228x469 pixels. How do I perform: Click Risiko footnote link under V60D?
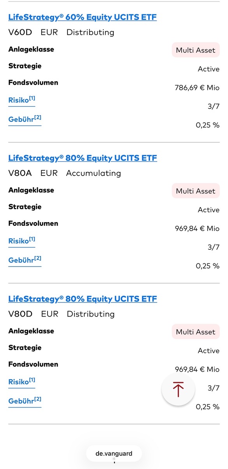click(22, 100)
